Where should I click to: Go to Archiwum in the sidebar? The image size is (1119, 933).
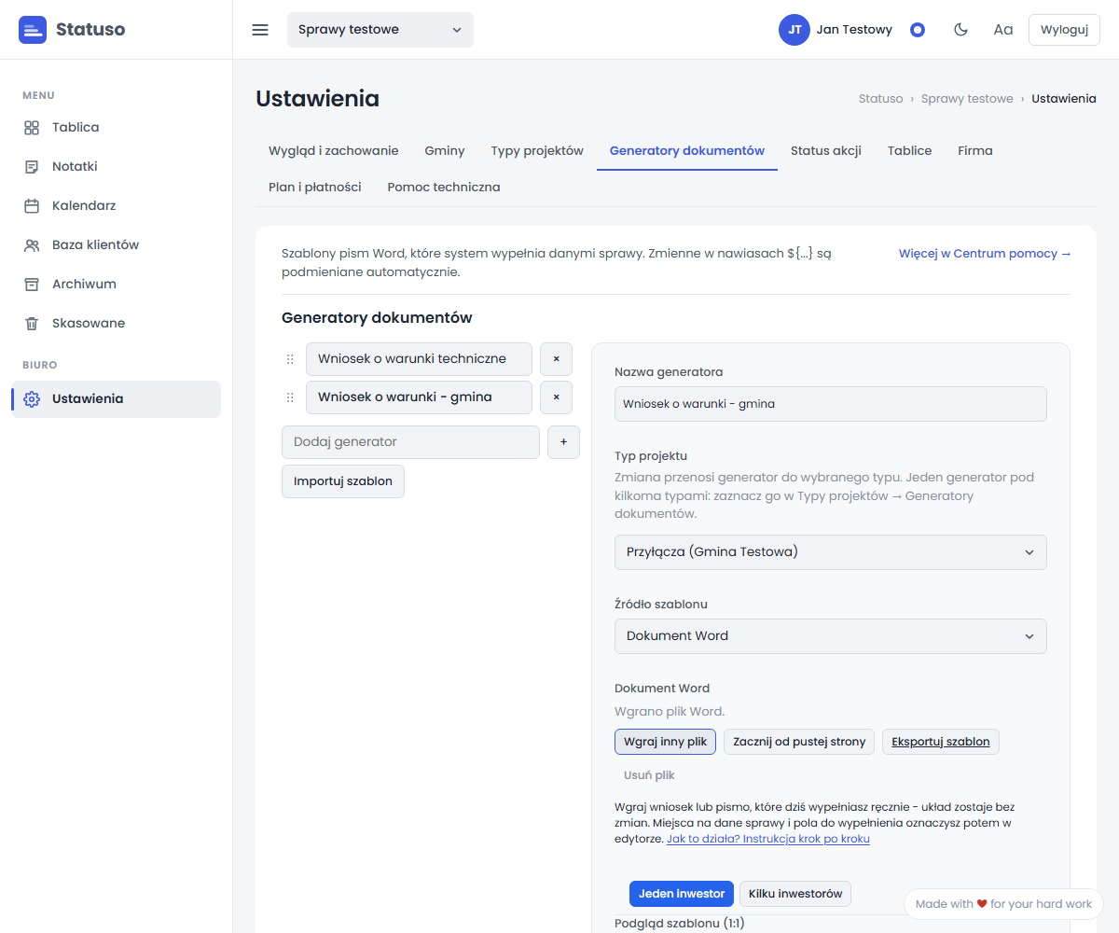tap(116, 285)
